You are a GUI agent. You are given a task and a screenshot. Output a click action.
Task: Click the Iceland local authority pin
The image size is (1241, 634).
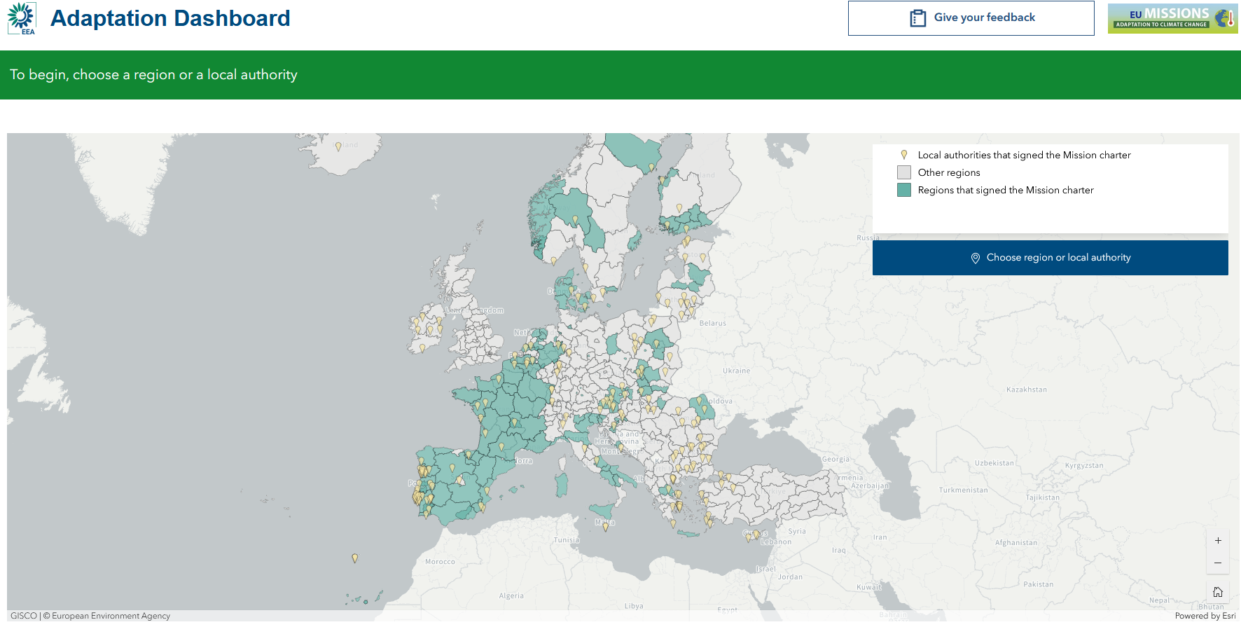pos(338,146)
